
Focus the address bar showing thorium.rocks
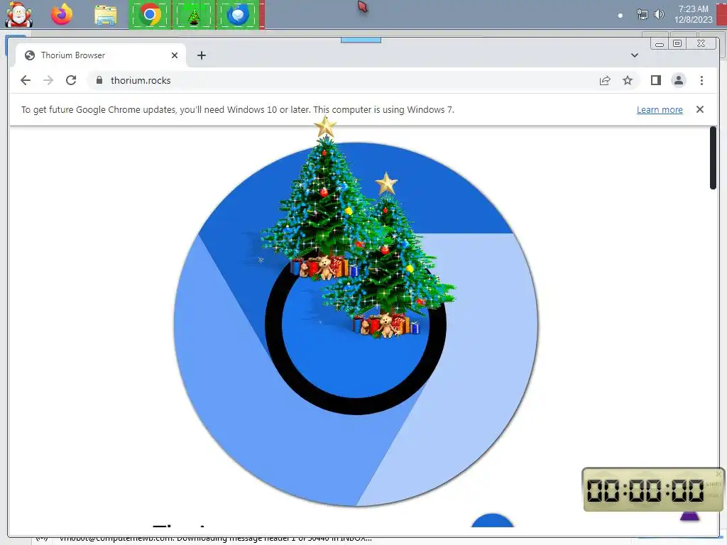[363, 80]
